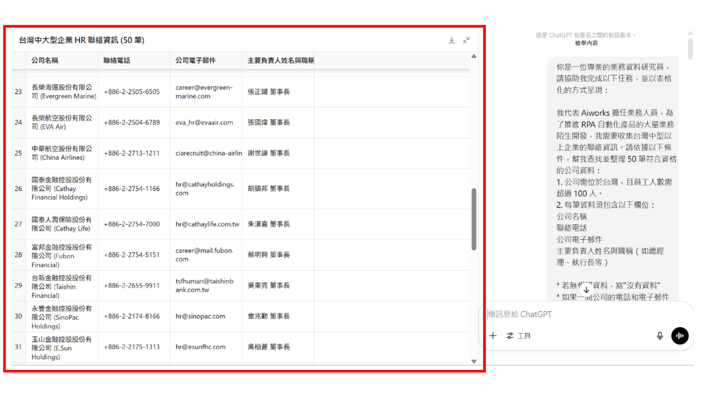Click the microphone dictation icon
The image size is (705, 396).
tap(660, 335)
